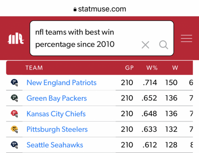Screen dimensions: 199x153
Task: Open the Kansas City Chiefs link
Action: (56, 114)
